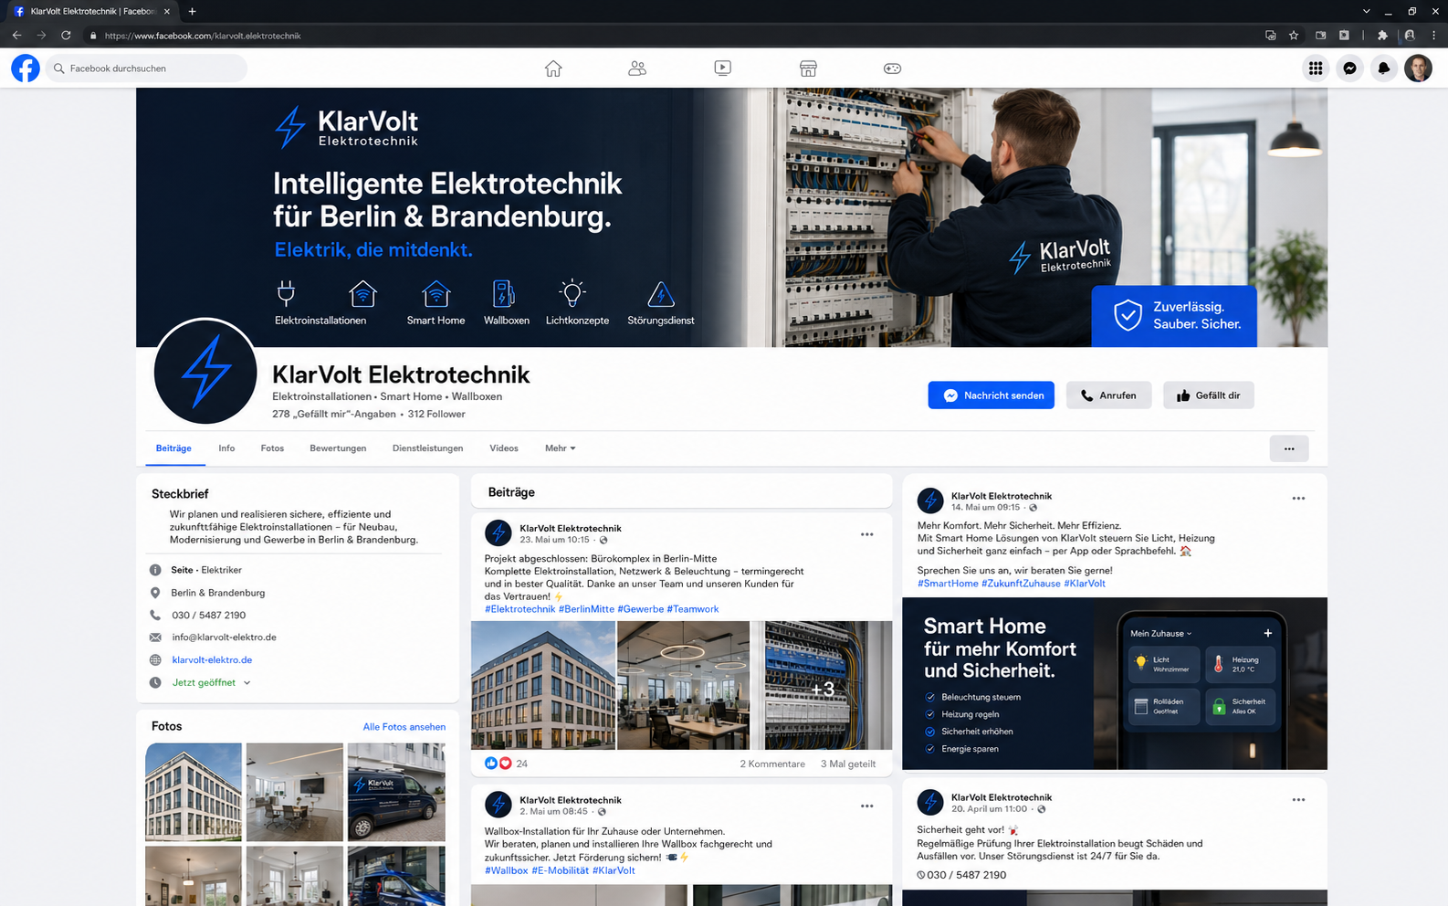The image size is (1448, 906).
Task: Click the cover photo banner
Action: click(731, 217)
